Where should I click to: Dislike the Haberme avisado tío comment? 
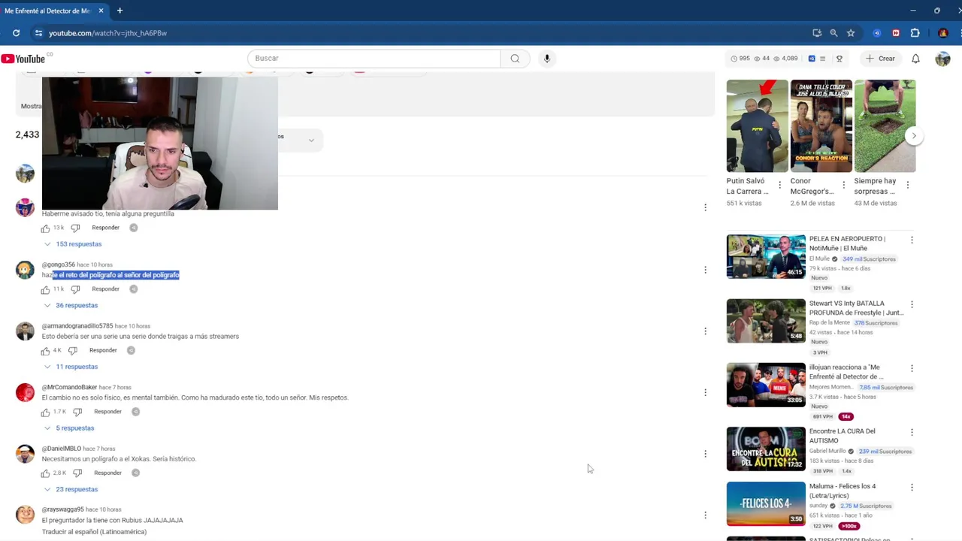tap(75, 228)
